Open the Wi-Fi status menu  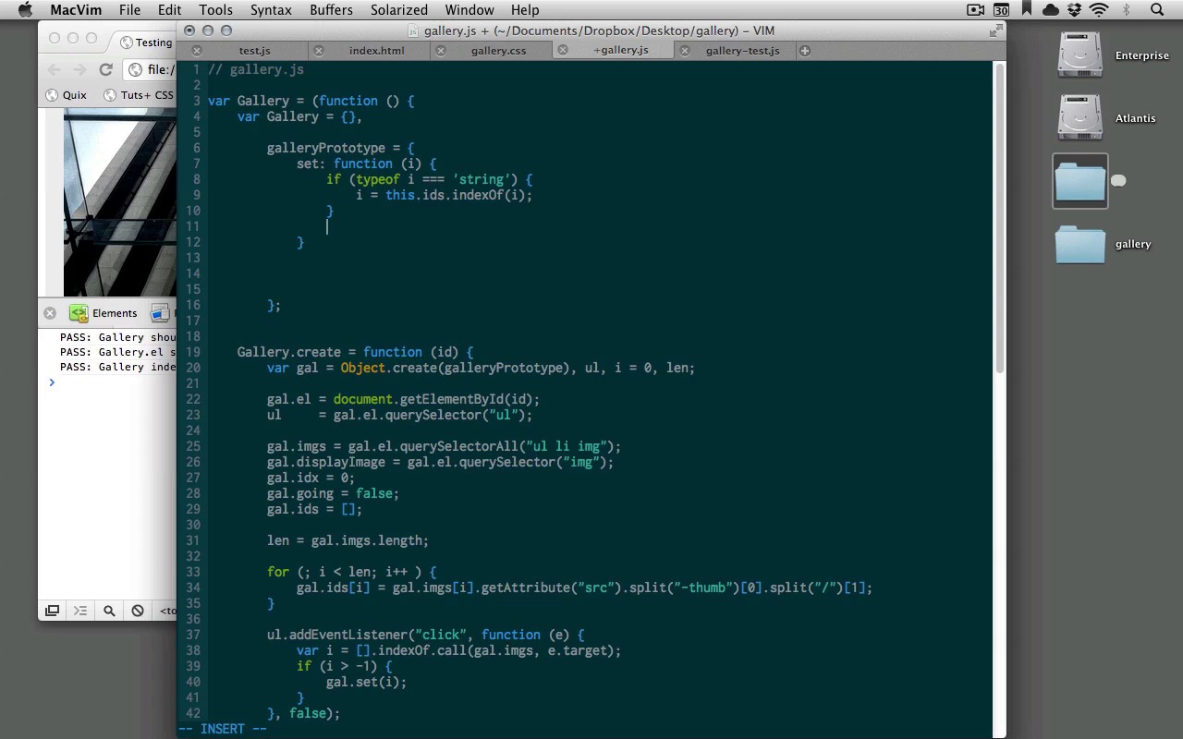tap(1099, 10)
